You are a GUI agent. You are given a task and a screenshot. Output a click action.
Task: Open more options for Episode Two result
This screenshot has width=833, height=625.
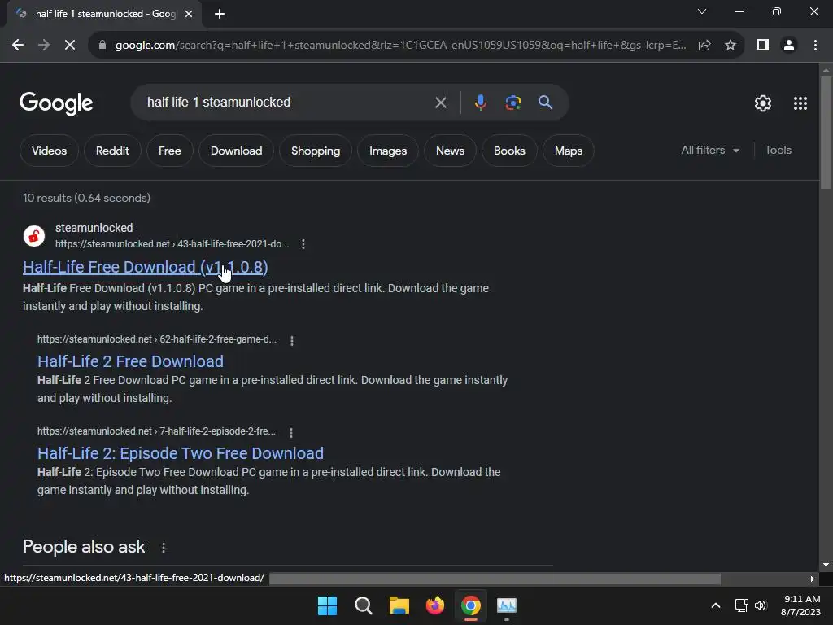(290, 432)
